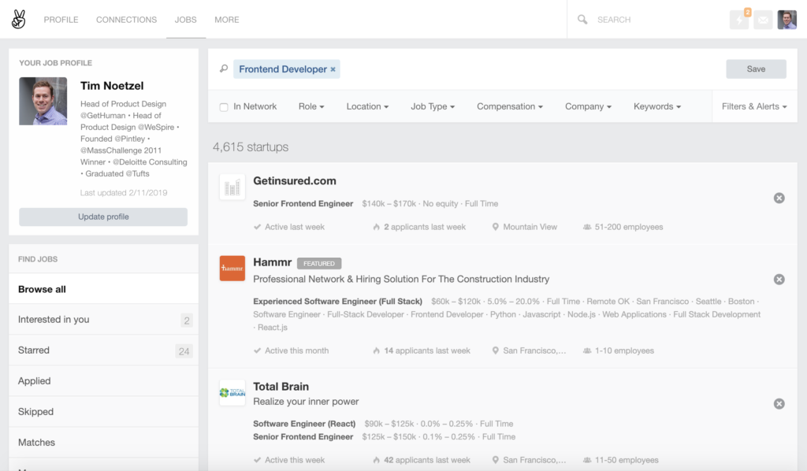Click the user avatar in top right
This screenshot has height=471, width=807.
click(787, 20)
